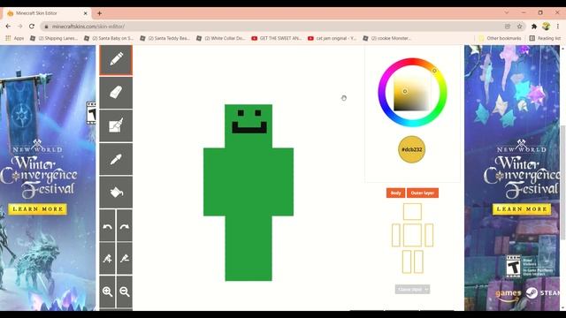Select the Eraser tool

116,93
